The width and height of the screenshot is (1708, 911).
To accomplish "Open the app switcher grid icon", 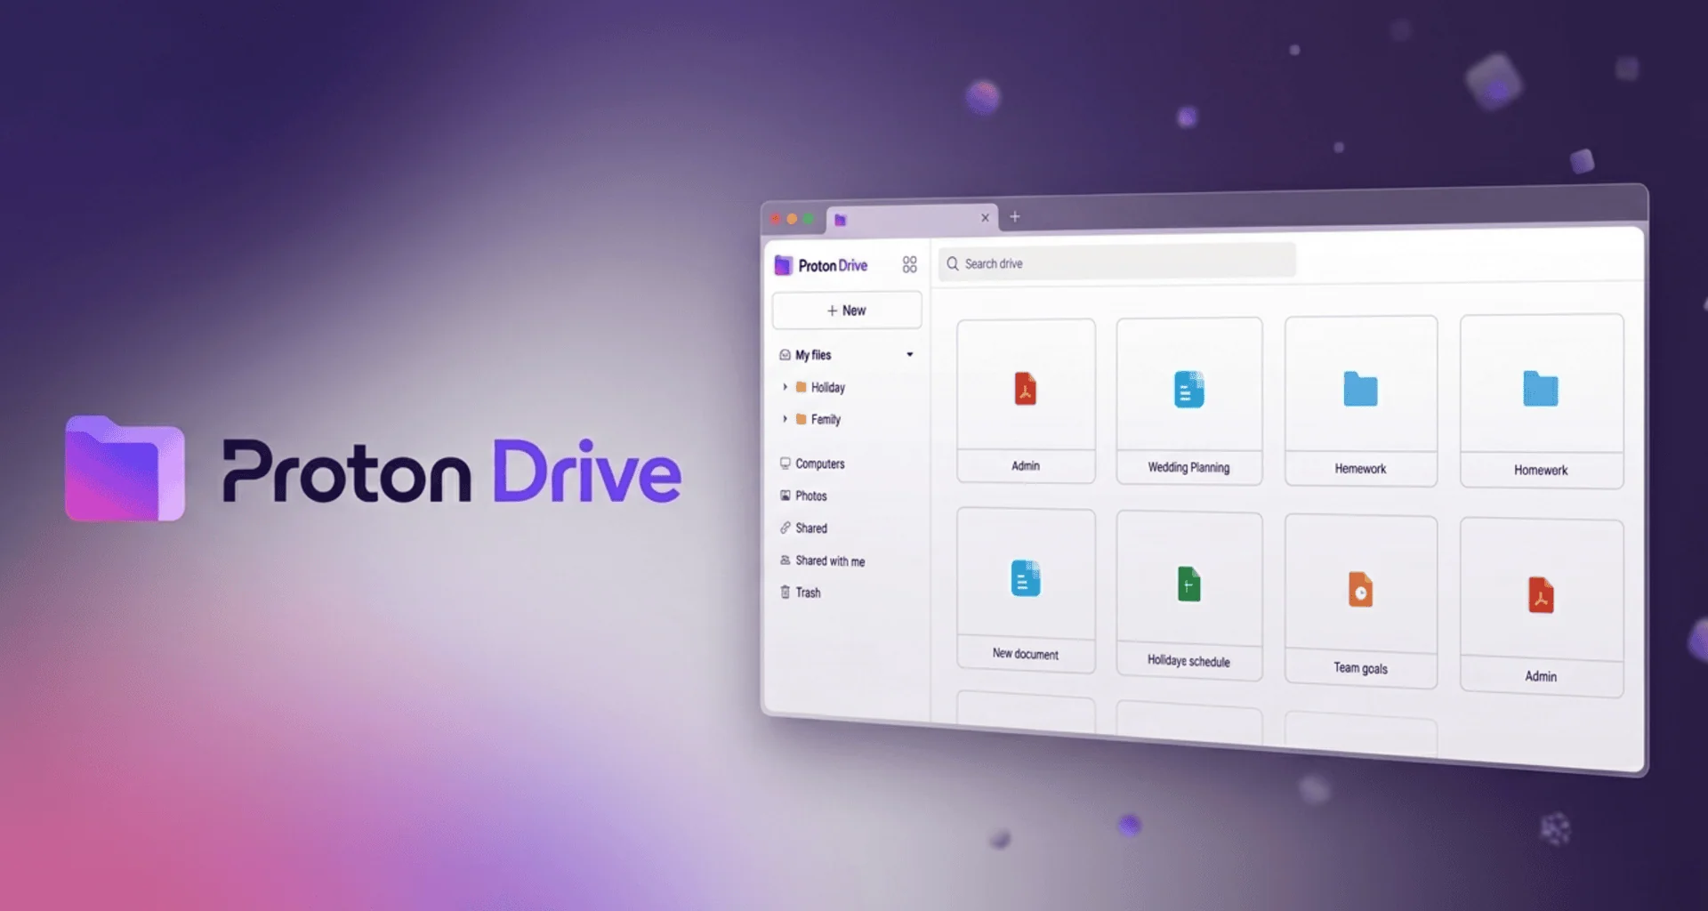I will click(909, 264).
